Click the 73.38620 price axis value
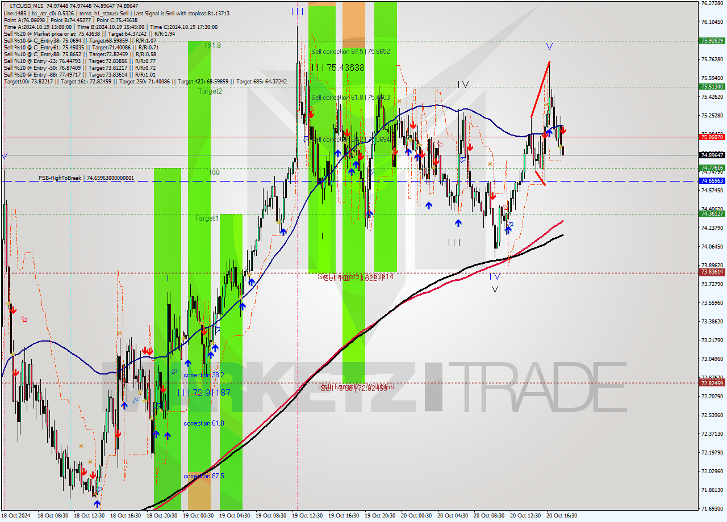This screenshot has width=727, height=522. point(712,321)
